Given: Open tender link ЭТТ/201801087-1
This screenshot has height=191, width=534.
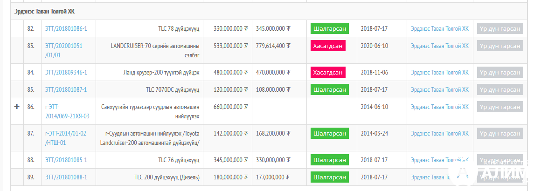Looking at the screenshot, I should pyautogui.click(x=66, y=89).
